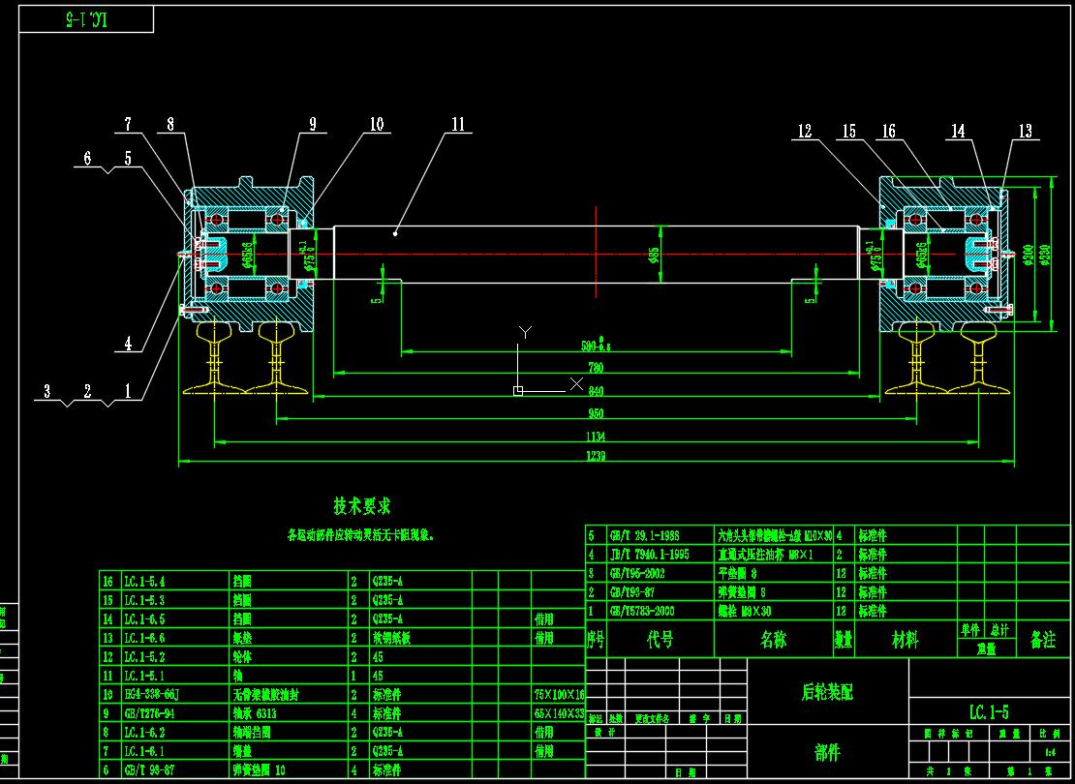Viewport: 1075px width, 784px height.
Task: Select the 1239 overall length dimension
Action: pyautogui.click(x=596, y=456)
